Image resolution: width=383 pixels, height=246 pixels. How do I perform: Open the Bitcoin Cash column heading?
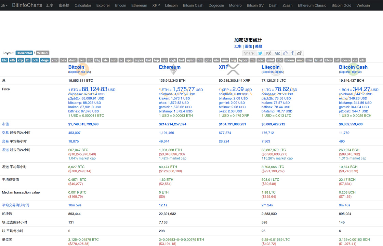[x=353, y=67]
